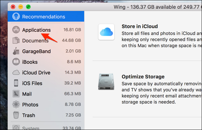Click the 44.68 GB Documents size
202x130 pixels.
click(x=72, y=40)
